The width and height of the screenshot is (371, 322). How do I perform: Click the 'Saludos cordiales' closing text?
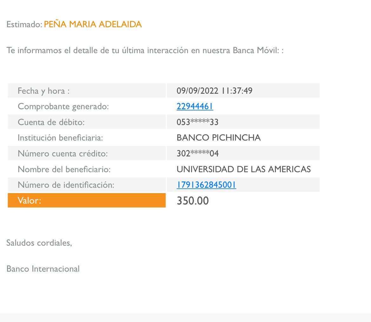[39, 243]
